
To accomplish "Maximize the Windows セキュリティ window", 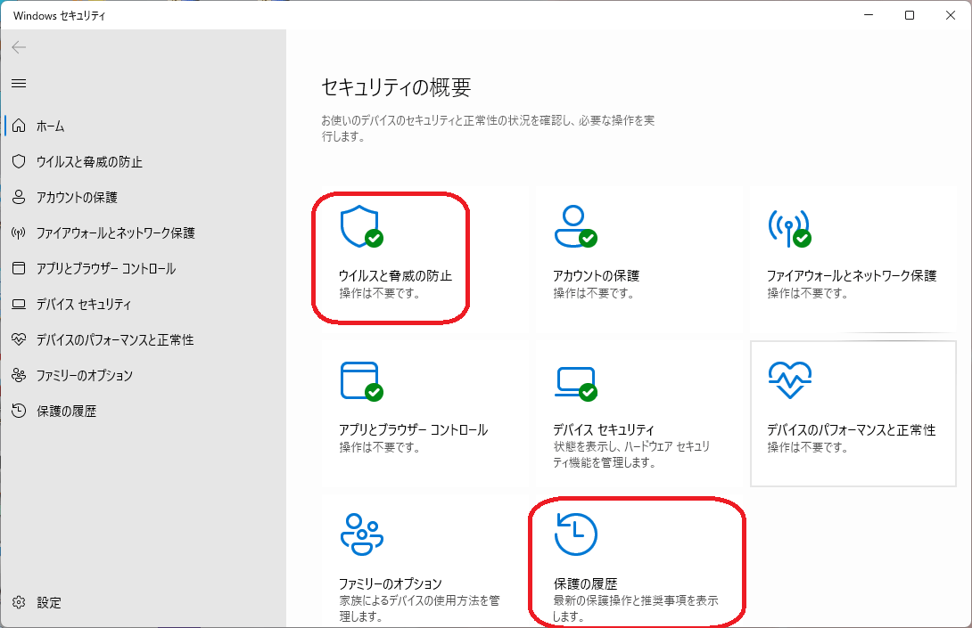I will pos(910,15).
